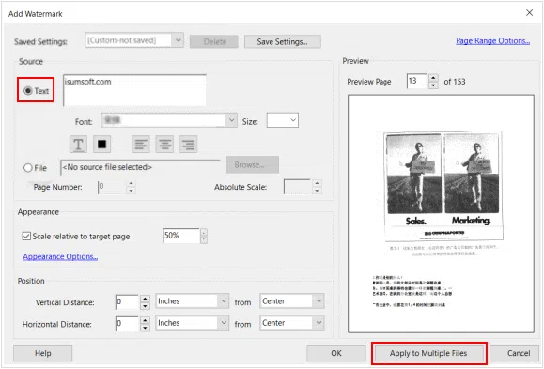
Task: Open Horizontal Distance from-position dropdown
Action: (x=319, y=323)
